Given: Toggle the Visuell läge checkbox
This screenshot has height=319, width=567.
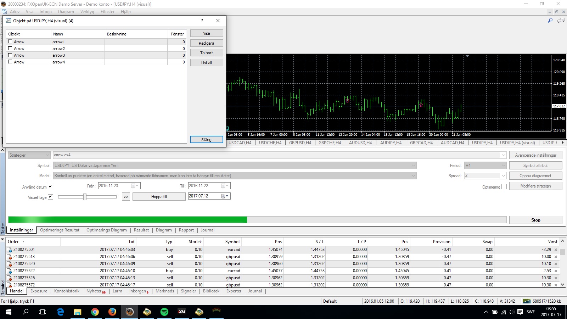Looking at the screenshot, I should (x=50, y=197).
